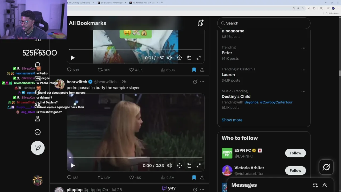Screen dimensions: 341x192
Task: Play the Buffy the Vampire Slayer video
Action: tap(73, 165)
